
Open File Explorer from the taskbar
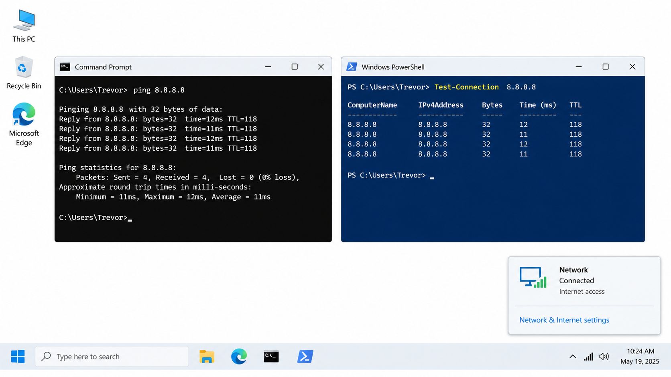207,356
